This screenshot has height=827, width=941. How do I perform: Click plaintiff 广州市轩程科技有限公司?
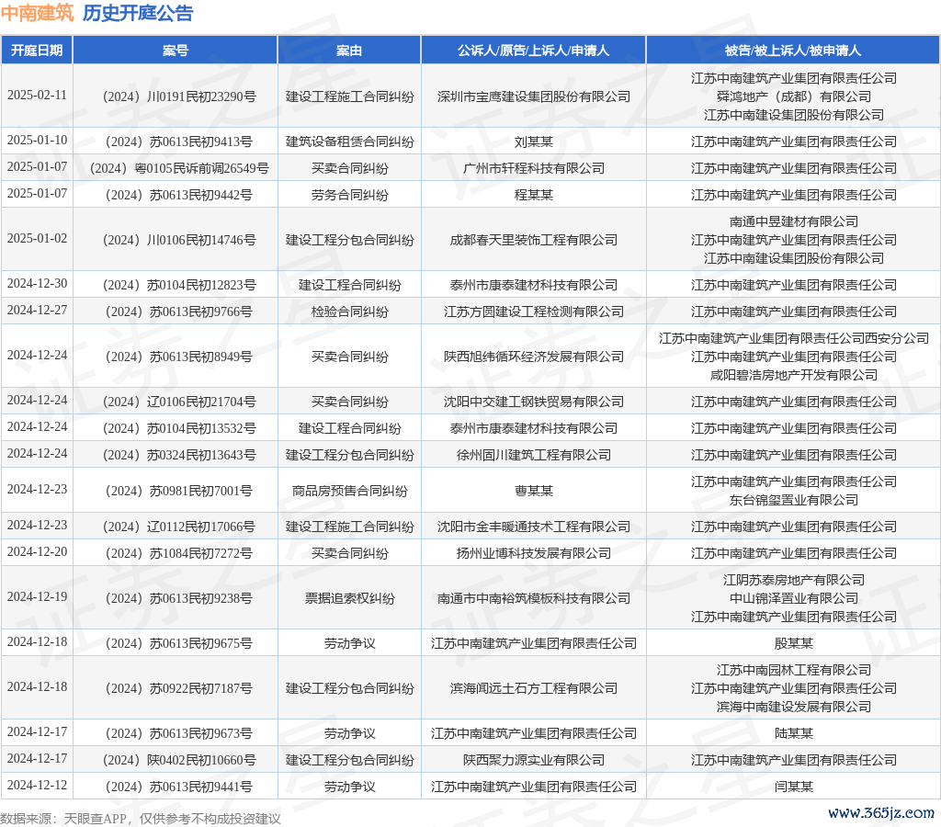534,168
